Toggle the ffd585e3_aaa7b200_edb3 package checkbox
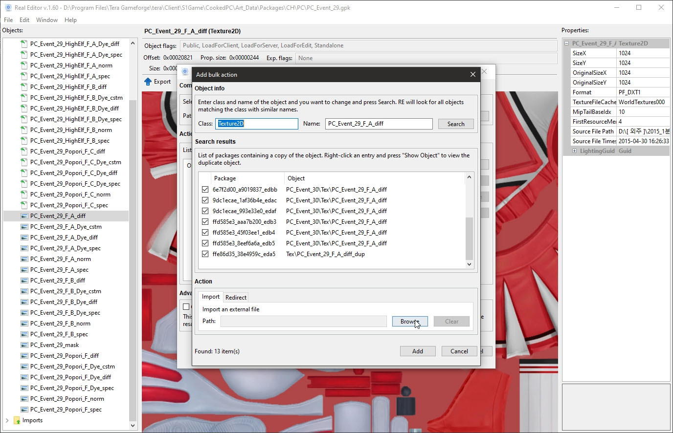The image size is (673, 433). tap(205, 222)
